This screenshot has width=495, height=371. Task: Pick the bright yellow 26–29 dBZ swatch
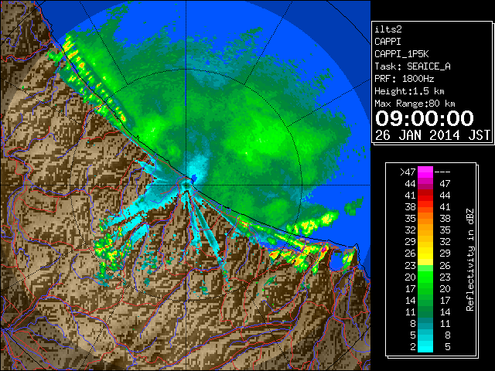425,254
